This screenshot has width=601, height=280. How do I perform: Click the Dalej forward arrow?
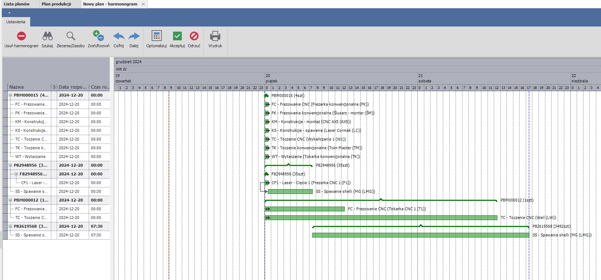click(x=134, y=36)
